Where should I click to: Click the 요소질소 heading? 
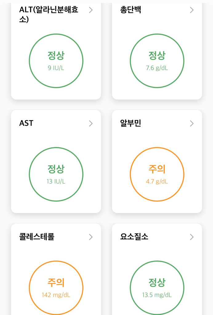click(134, 237)
